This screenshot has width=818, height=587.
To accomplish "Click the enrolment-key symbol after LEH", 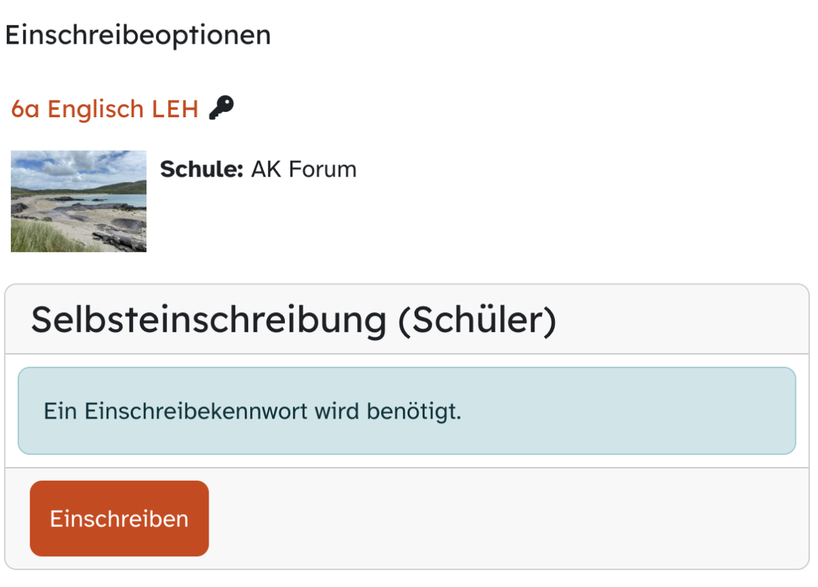I will pos(222,108).
